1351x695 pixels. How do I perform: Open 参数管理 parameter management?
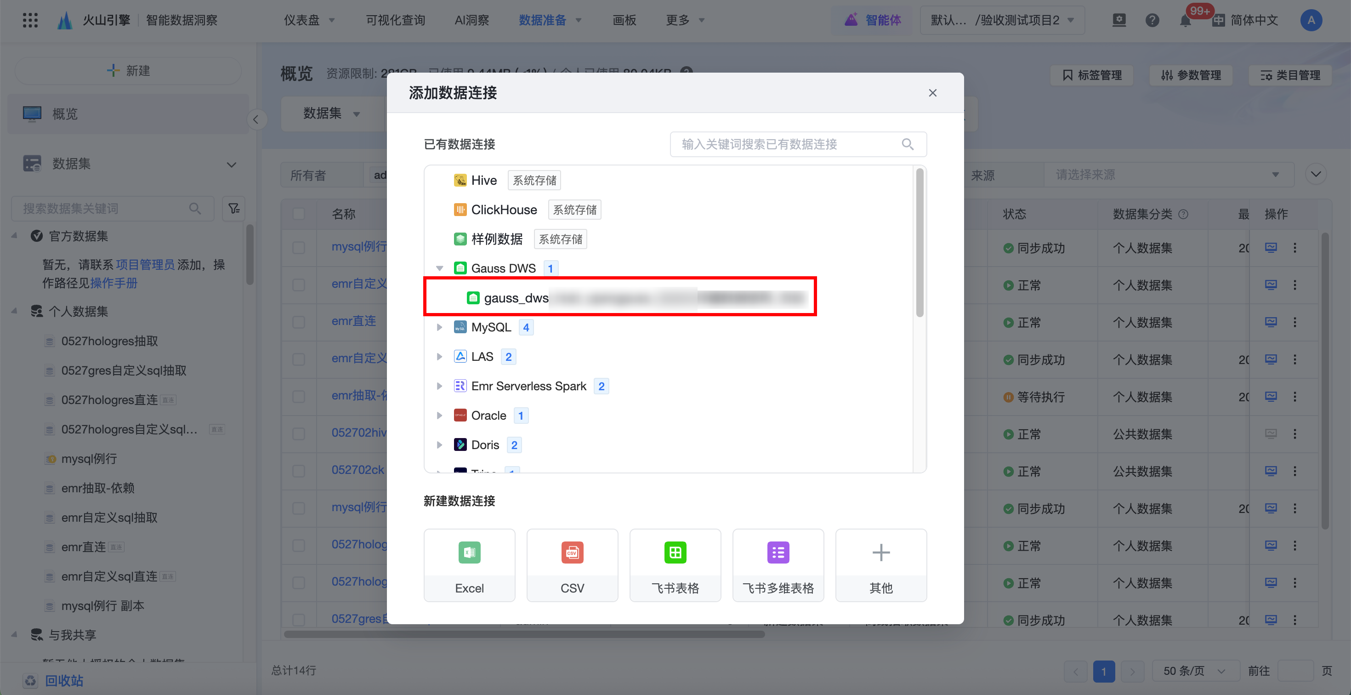(1191, 75)
